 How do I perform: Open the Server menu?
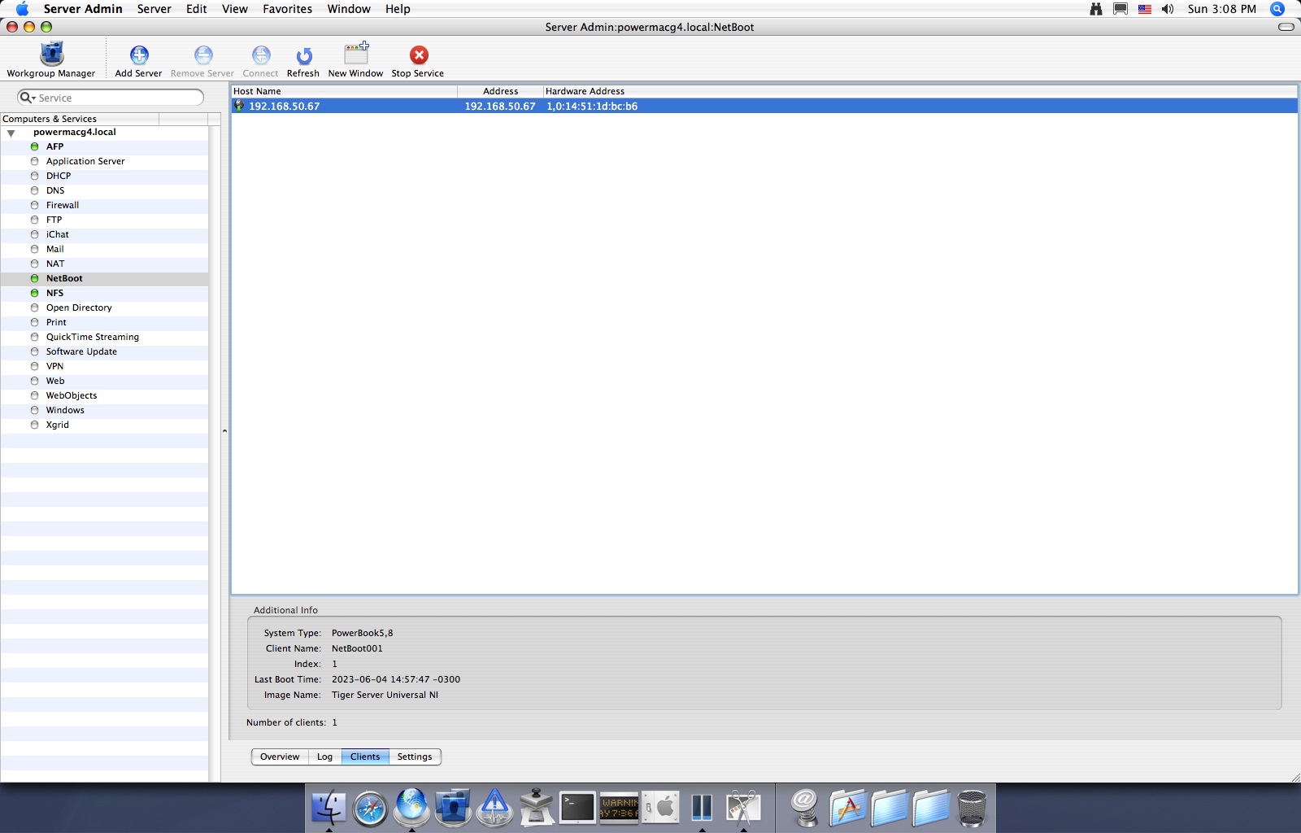click(x=154, y=9)
